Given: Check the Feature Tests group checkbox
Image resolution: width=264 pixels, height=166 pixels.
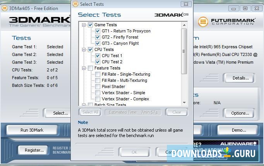Looking at the screenshot, I should [91, 68].
